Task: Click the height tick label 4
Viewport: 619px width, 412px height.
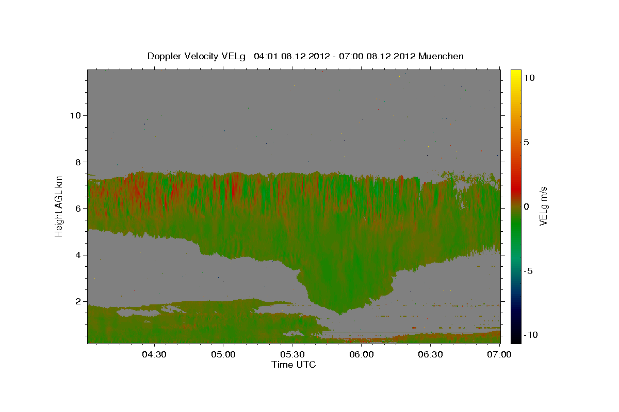Action: (79, 255)
